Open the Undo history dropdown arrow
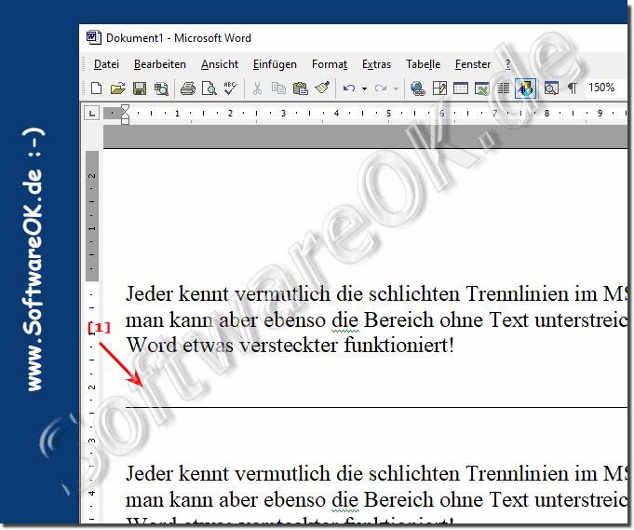The image size is (634, 530). (x=364, y=88)
